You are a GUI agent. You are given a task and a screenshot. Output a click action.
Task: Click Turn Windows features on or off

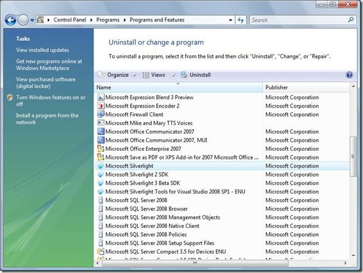(51, 101)
